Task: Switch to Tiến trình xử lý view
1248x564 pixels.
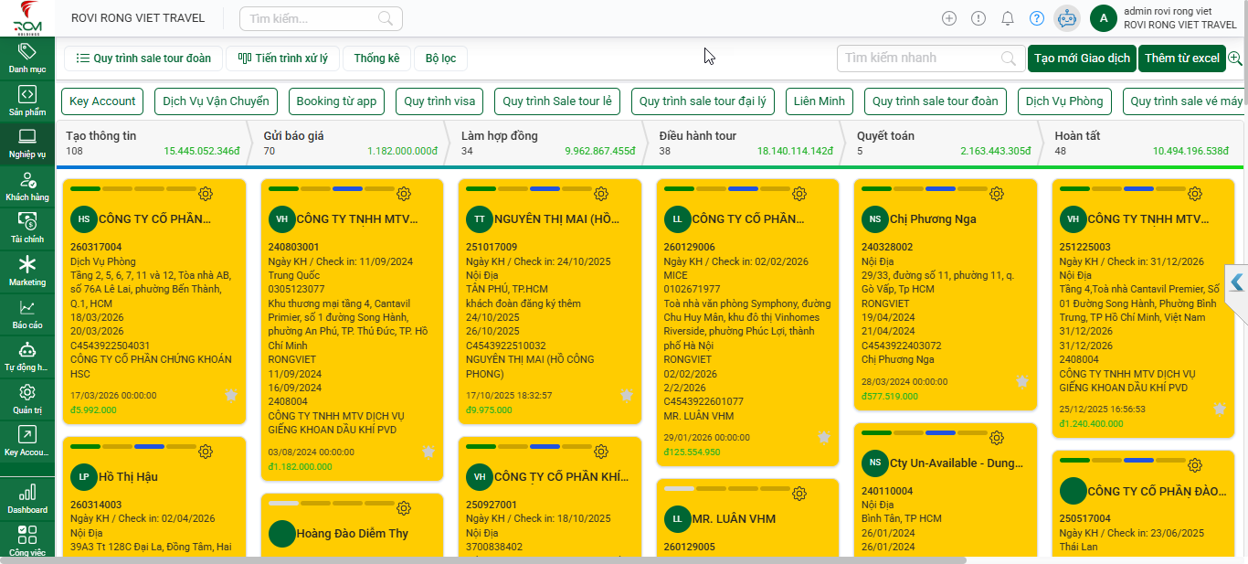Action: (282, 59)
